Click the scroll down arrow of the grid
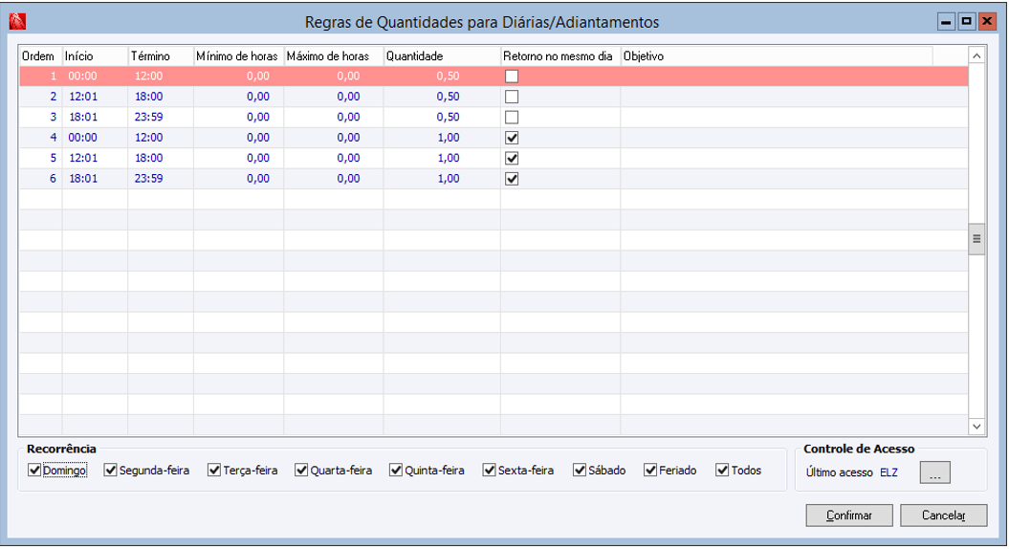This screenshot has width=1009, height=549. tap(976, 426)
